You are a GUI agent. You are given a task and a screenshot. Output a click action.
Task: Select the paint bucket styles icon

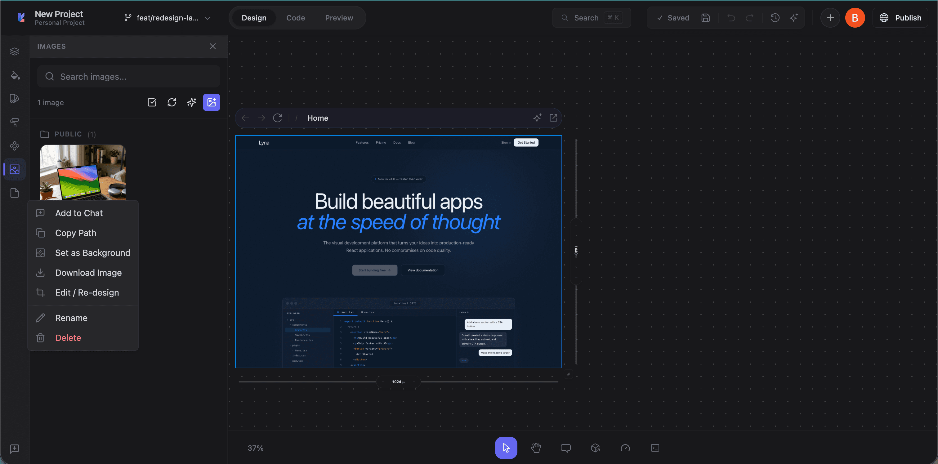pos(15,75)
